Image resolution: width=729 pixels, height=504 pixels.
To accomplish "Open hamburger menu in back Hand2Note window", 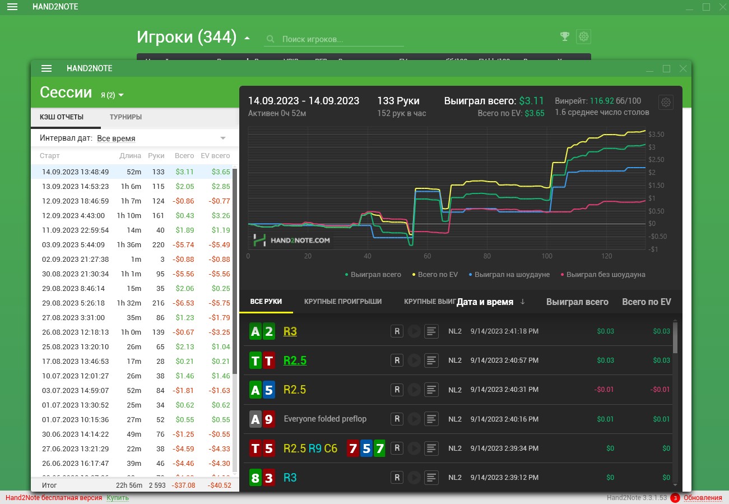I will (x=12, y=7).
